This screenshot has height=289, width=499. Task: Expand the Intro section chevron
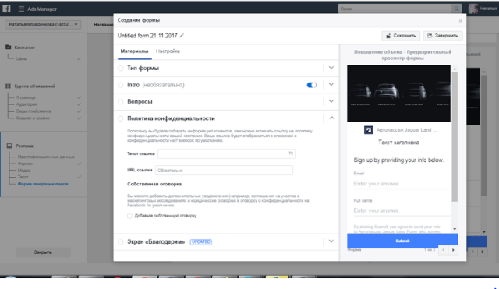[x=331, y=85]
